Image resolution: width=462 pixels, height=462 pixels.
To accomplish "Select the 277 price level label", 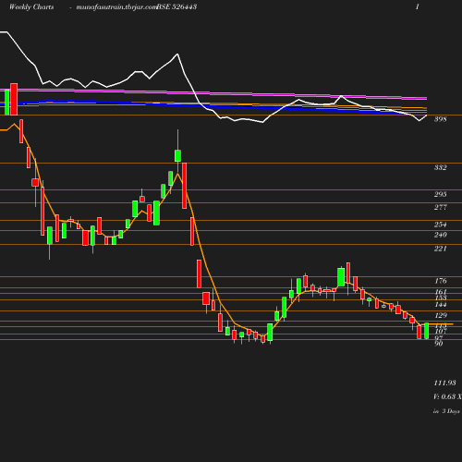I will click(x=441, y=207).
